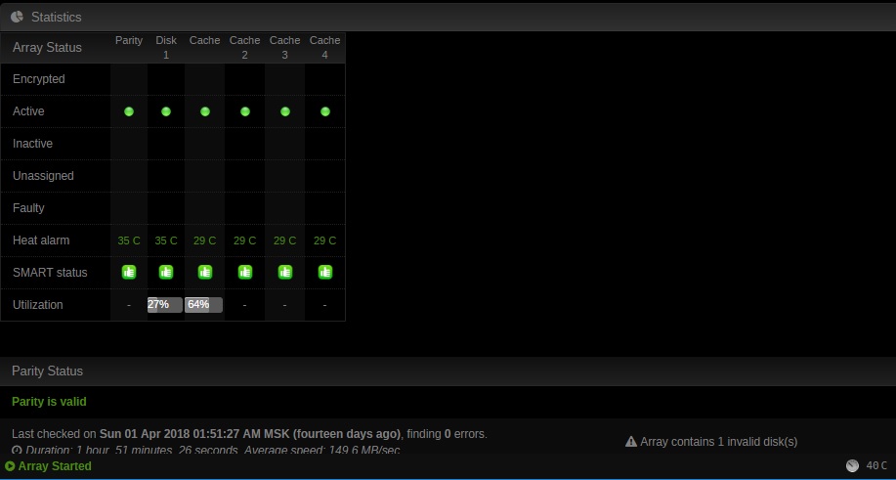
Task: Click the Heat alarm row label
Action: point(41,240)
